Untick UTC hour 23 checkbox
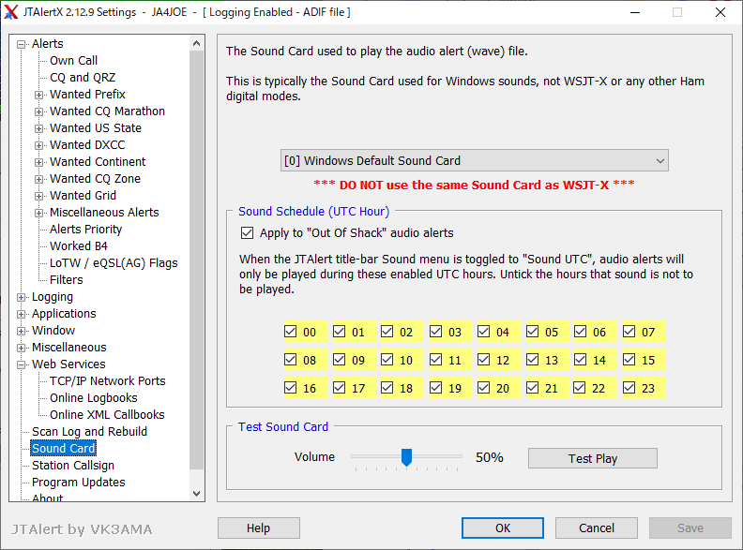743x550 pixels. (x=629, y=388)
